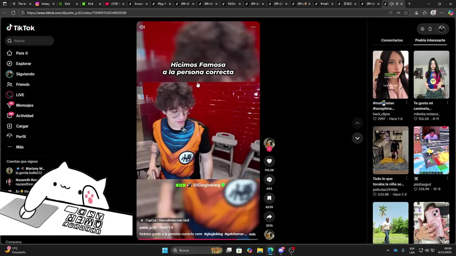
Task: Open the Cargar upload page
Action: pos(22,126)
